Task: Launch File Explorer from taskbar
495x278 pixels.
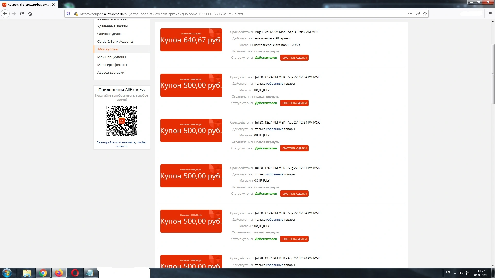Action: 27,273
